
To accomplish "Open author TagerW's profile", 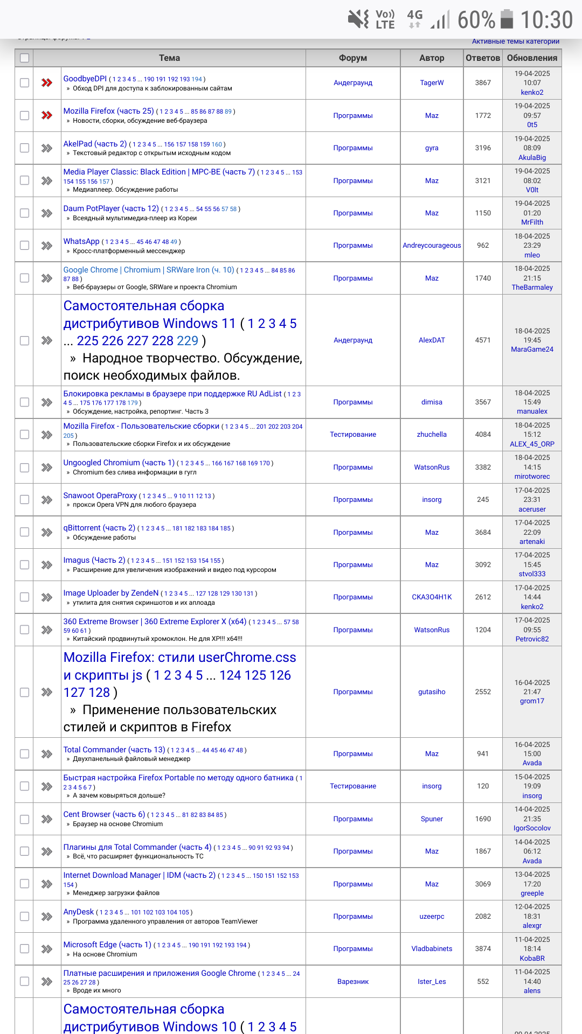I will pyautogui.click(x=432, y=83).
